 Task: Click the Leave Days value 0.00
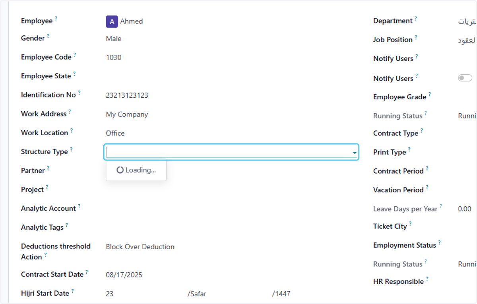point(465,209)
